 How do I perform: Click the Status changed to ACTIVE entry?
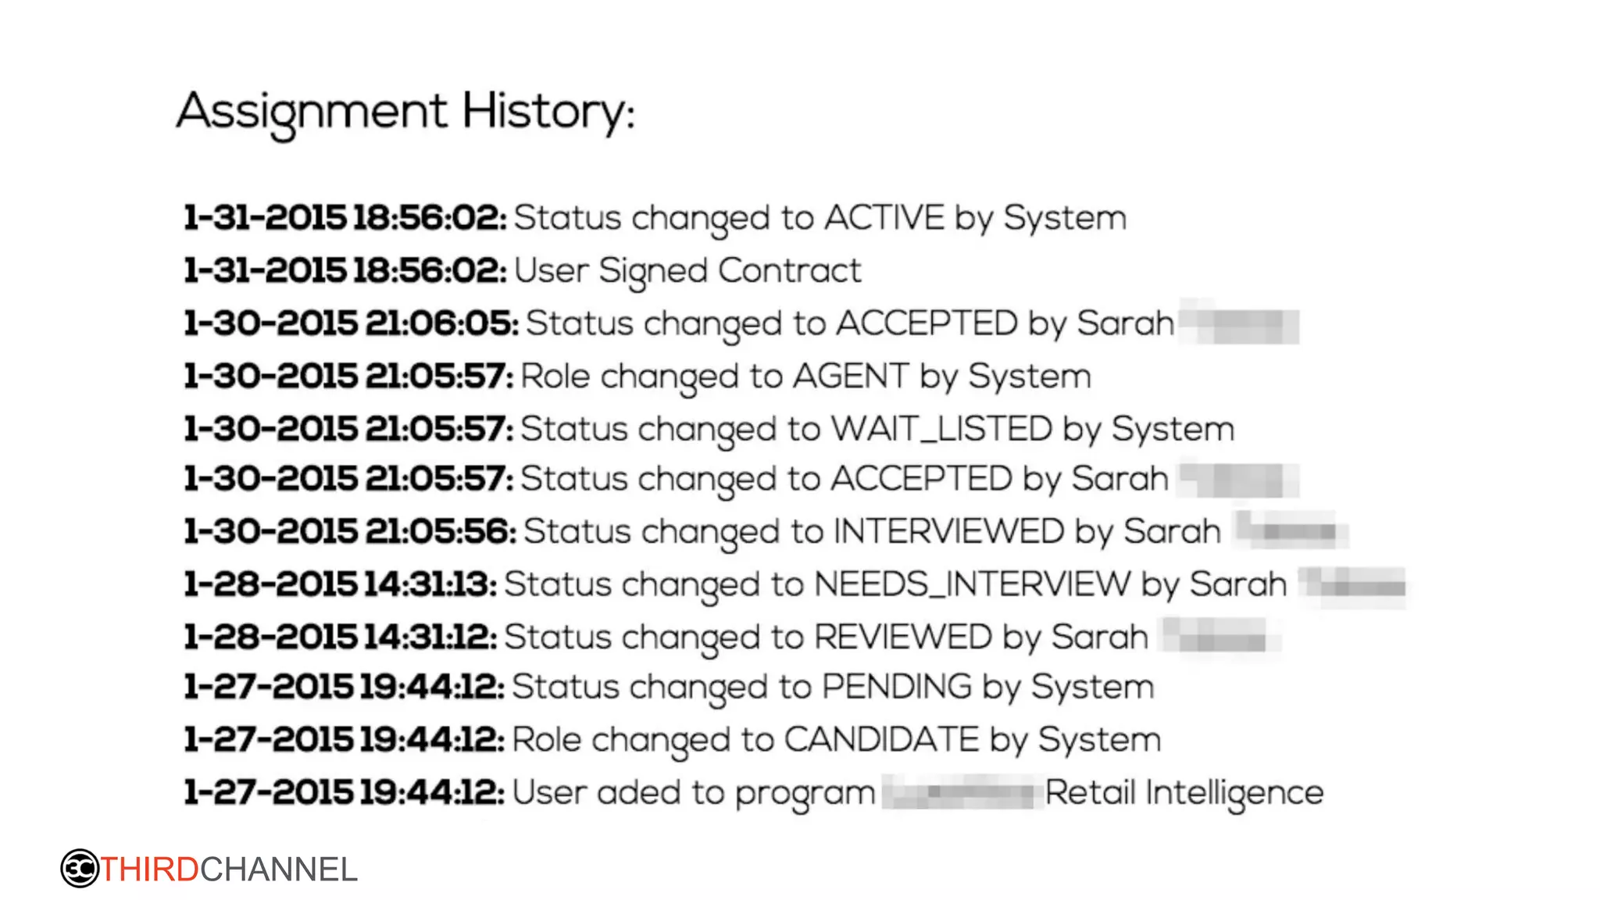click(x=820, y=218)
